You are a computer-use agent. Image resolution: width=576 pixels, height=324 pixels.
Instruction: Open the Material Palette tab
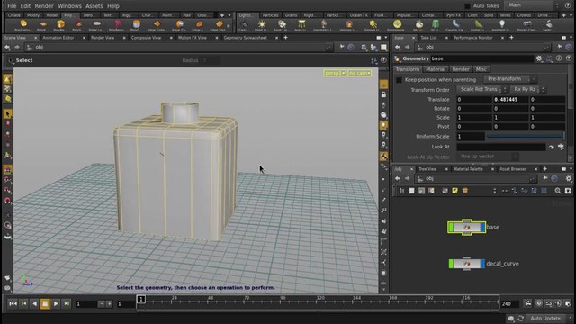(x=468, y=169)
